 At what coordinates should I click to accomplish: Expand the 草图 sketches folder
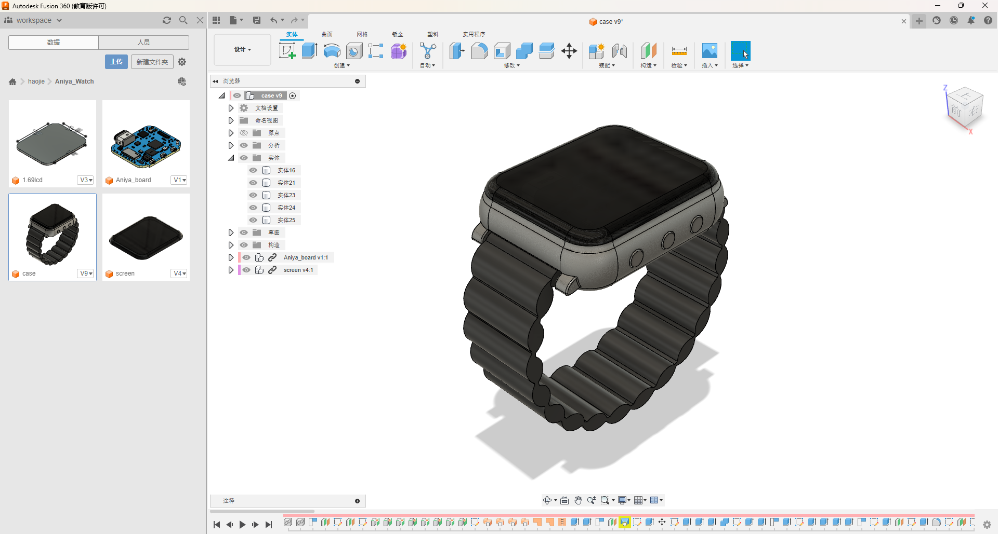(231, 232)
